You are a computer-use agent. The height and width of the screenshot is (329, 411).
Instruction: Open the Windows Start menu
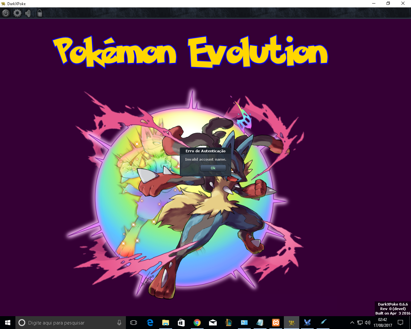click(8, 323)
